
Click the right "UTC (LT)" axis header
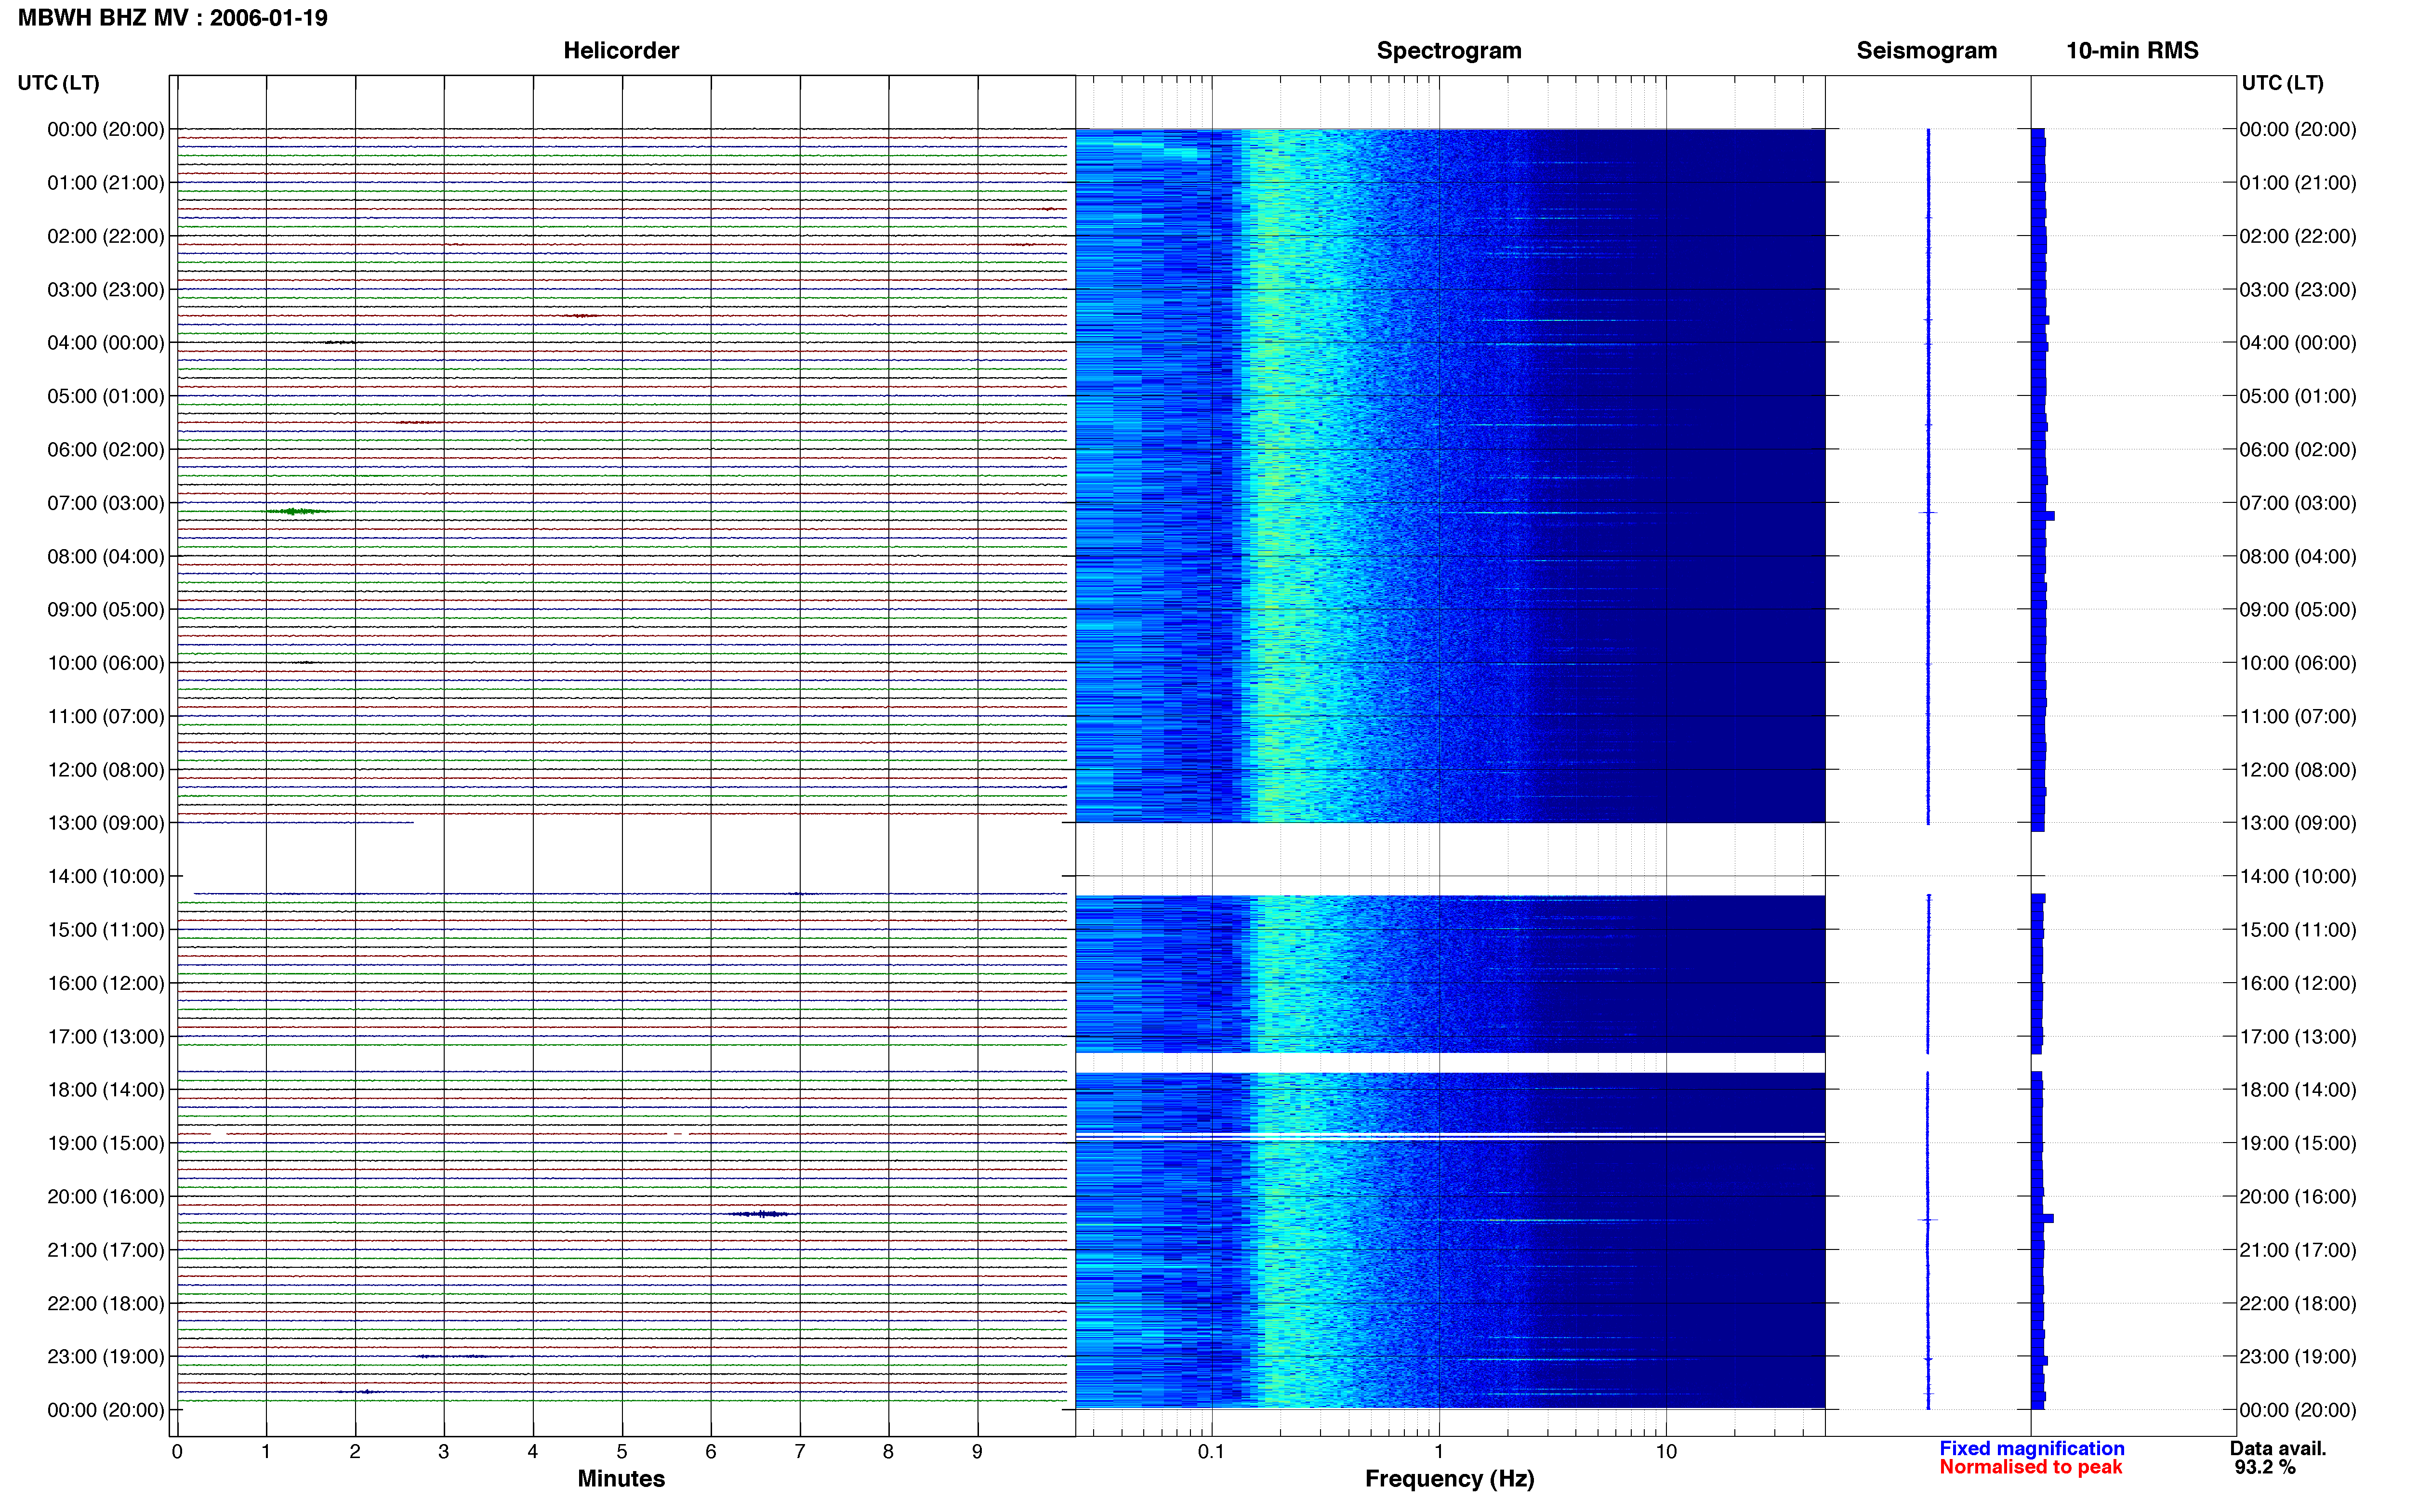click(x=2283, y=83)
